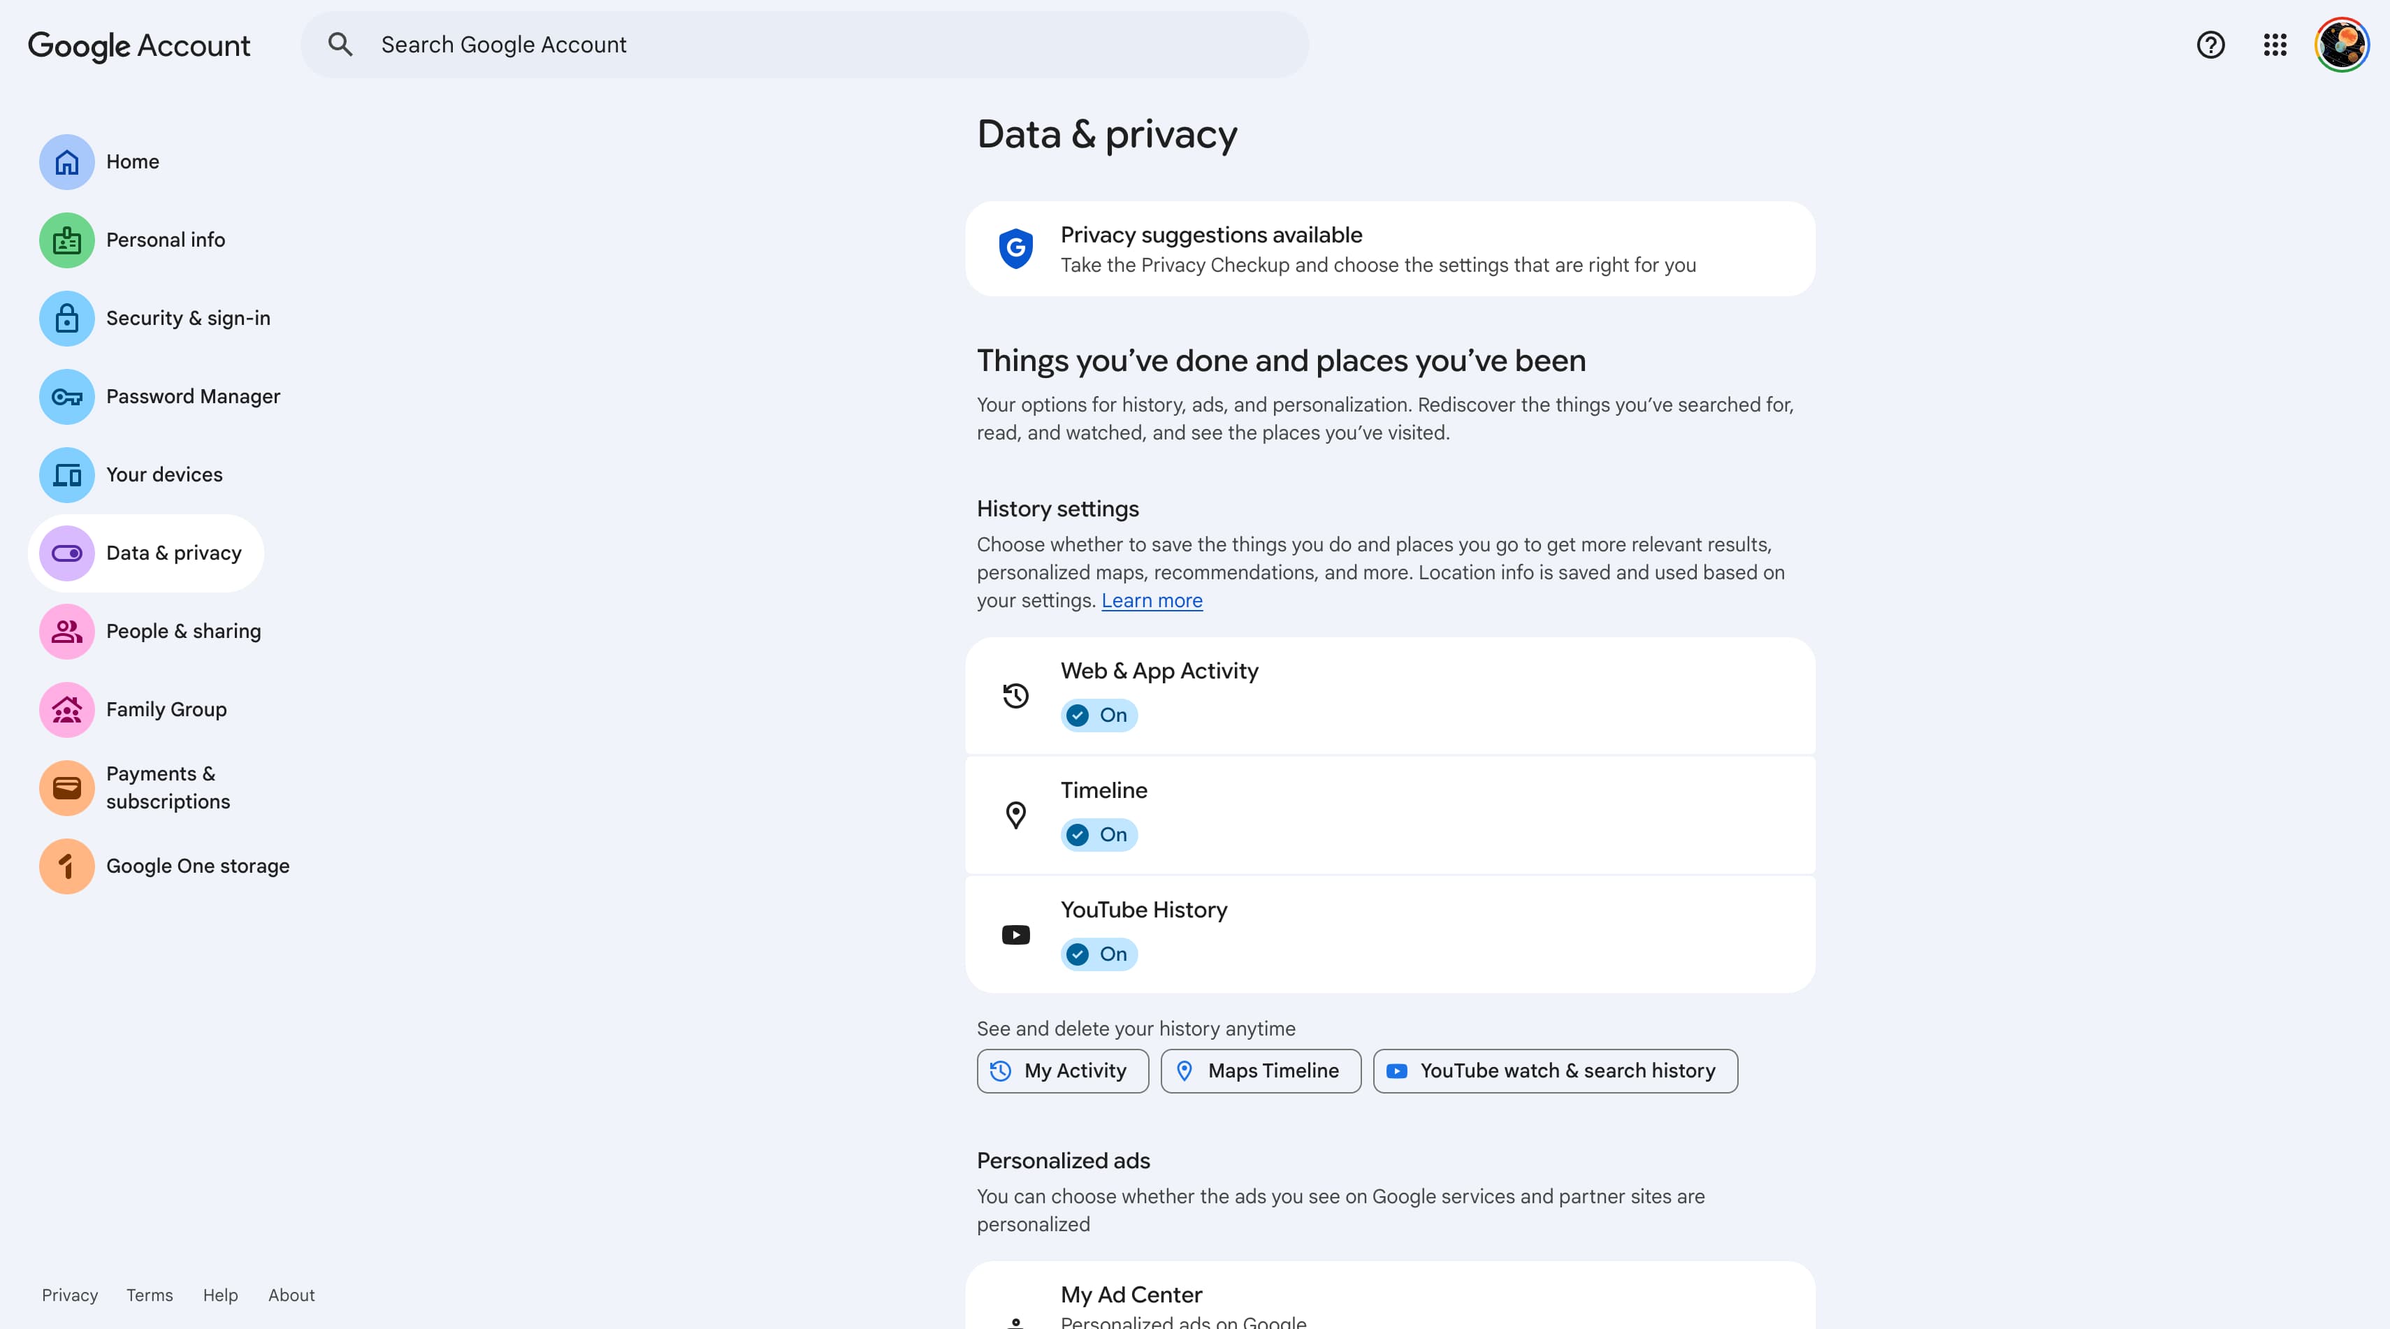Follow the Learn more link

pos(1152,601)
